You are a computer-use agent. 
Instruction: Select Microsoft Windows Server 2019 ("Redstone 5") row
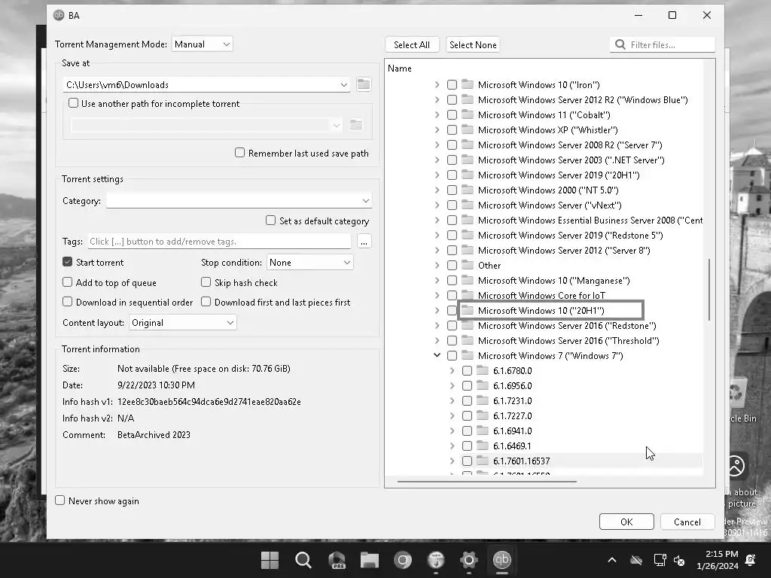pyautogui.click(x=571, y=236)
